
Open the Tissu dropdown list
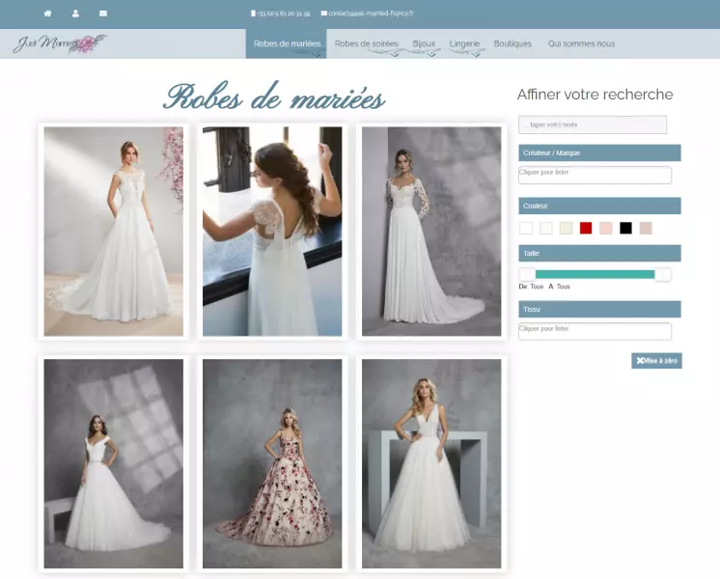click(595, 331)
